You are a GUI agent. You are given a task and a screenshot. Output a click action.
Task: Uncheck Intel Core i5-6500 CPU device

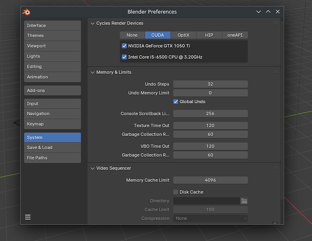click(124, 57)
